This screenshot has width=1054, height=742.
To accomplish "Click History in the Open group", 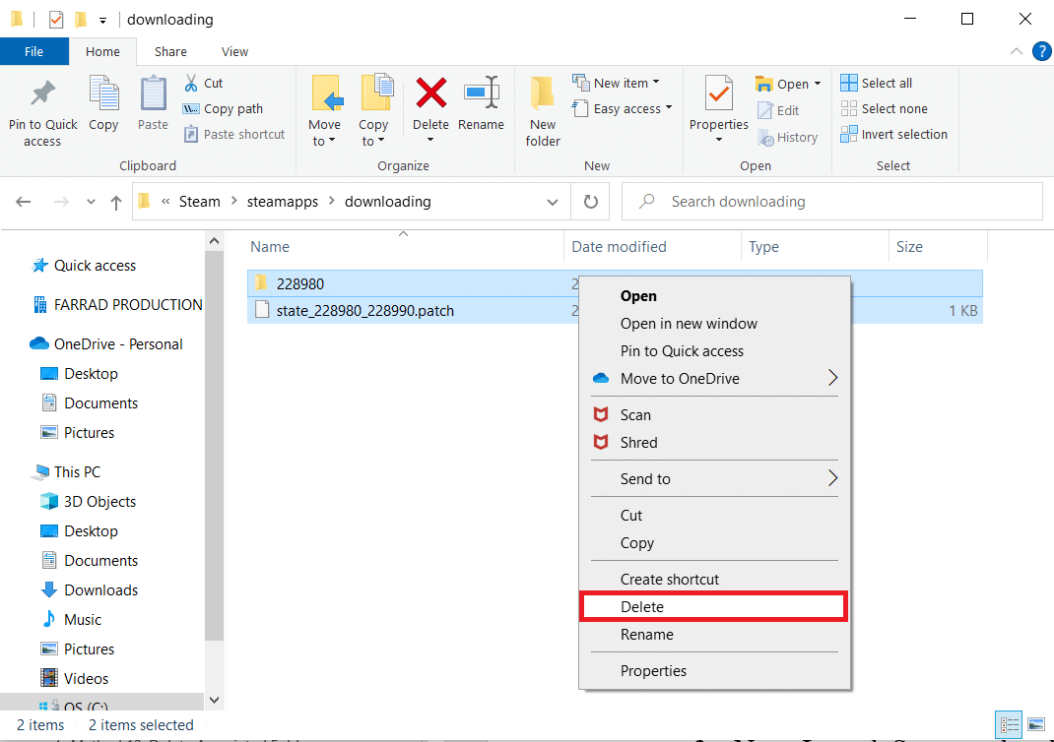I will pyautogui.click(x=787, y=138).
